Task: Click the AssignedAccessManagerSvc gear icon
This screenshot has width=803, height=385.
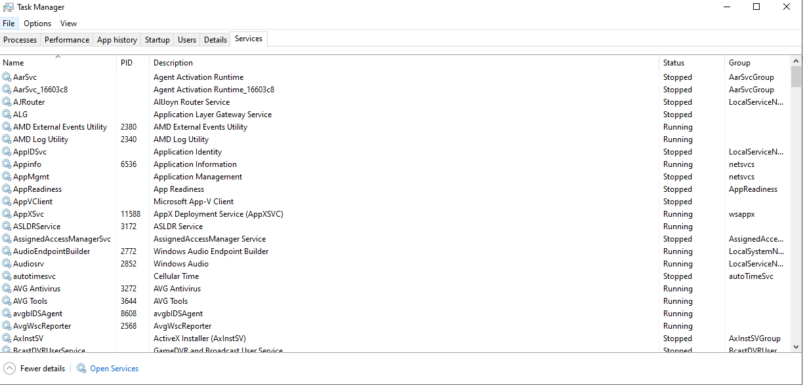Action: [7, 239]
